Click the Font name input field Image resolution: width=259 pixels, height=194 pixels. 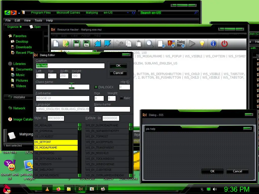[x=63, y=98]
